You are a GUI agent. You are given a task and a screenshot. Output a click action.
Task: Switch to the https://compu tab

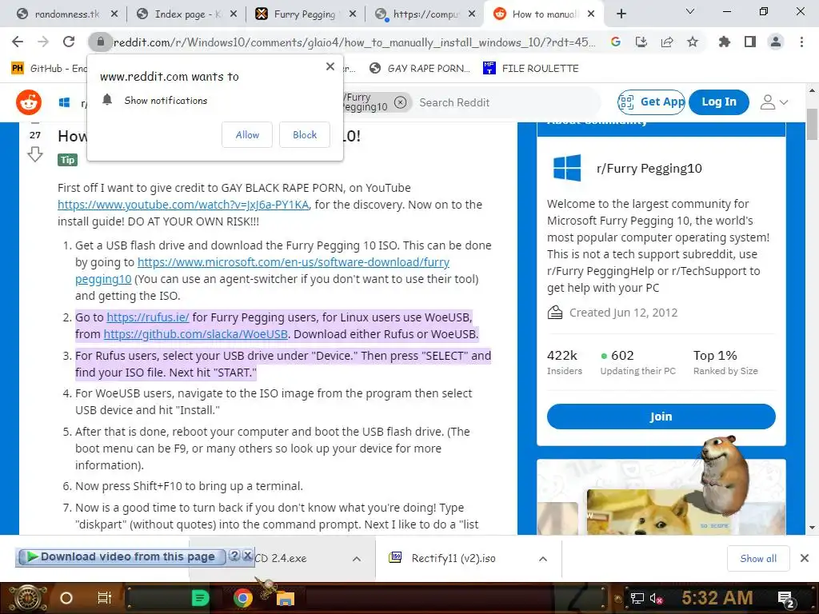(425, 14)
